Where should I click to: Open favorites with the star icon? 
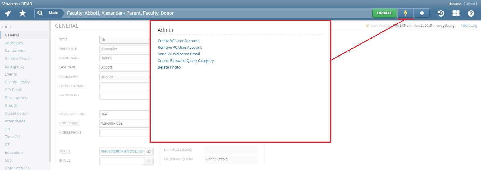pos(23,13)
